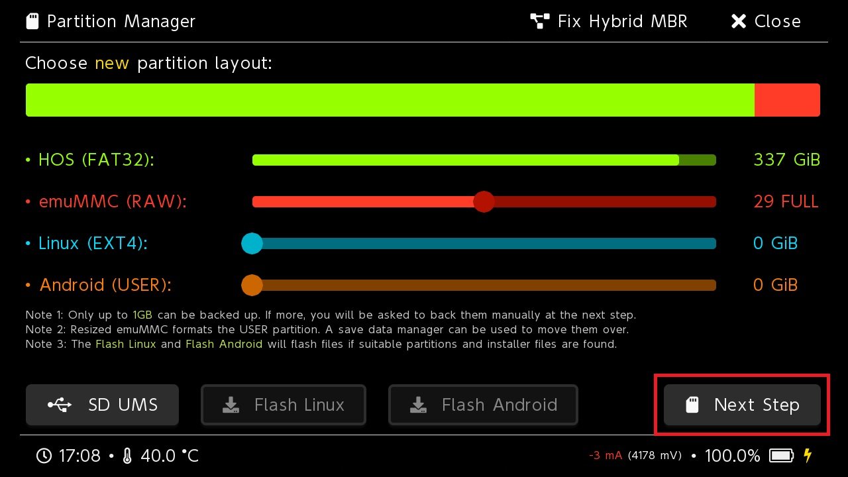Click the red emuMMC (RAW) slider knob
The height and width of the screenshot is (477, 848).
pyautogui.click(x=484, y=201)
